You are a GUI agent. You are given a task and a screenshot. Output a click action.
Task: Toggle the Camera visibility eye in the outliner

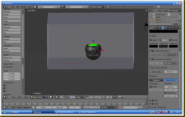pos(172,20)
